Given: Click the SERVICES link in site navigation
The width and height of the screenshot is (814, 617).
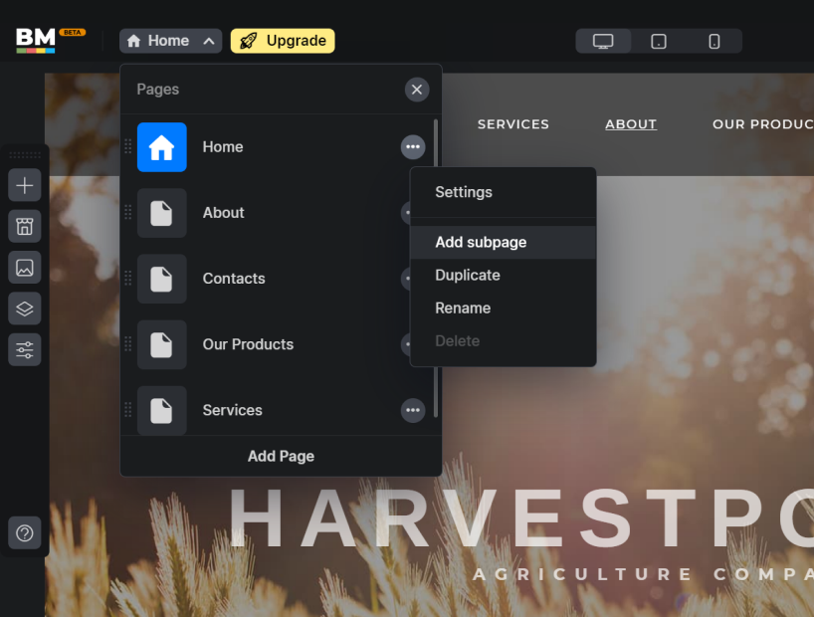Looking at the screenshot, I should 512,124.
